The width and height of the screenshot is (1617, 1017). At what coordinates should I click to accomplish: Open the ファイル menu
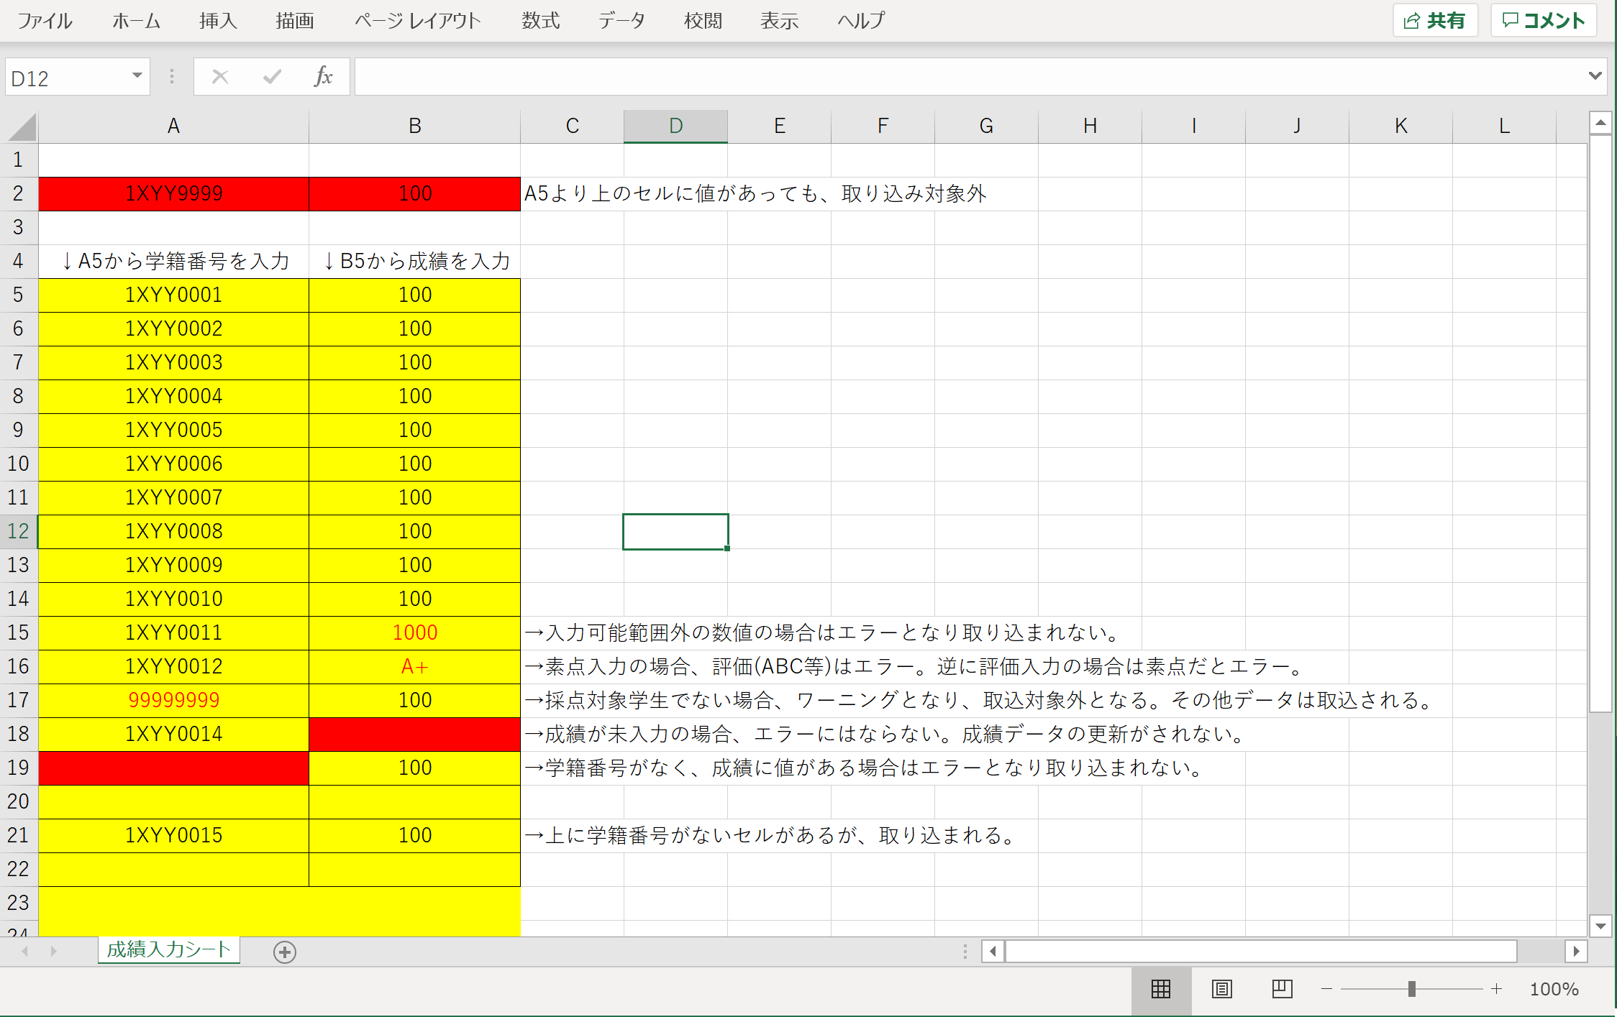click(45, 21)
